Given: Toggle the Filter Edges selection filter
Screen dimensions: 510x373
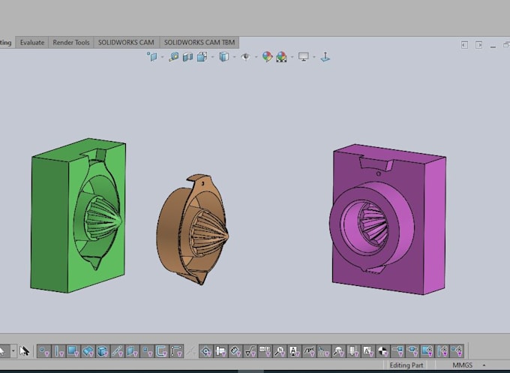Looking at the screenshot, I should click(x=59, y=351).
